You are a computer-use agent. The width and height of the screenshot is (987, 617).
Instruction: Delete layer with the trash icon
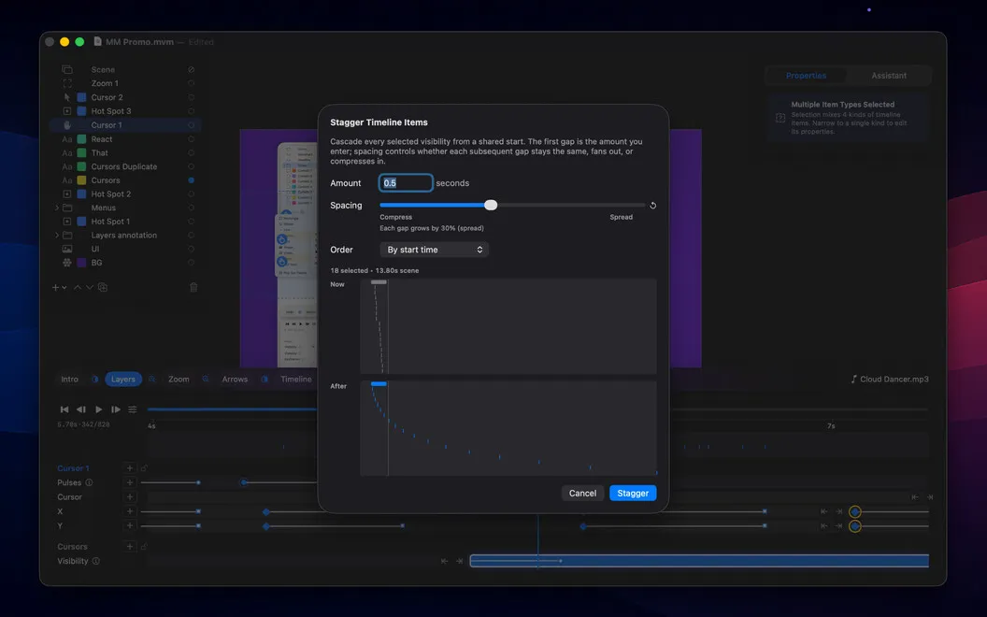click(x=193, y=287)
